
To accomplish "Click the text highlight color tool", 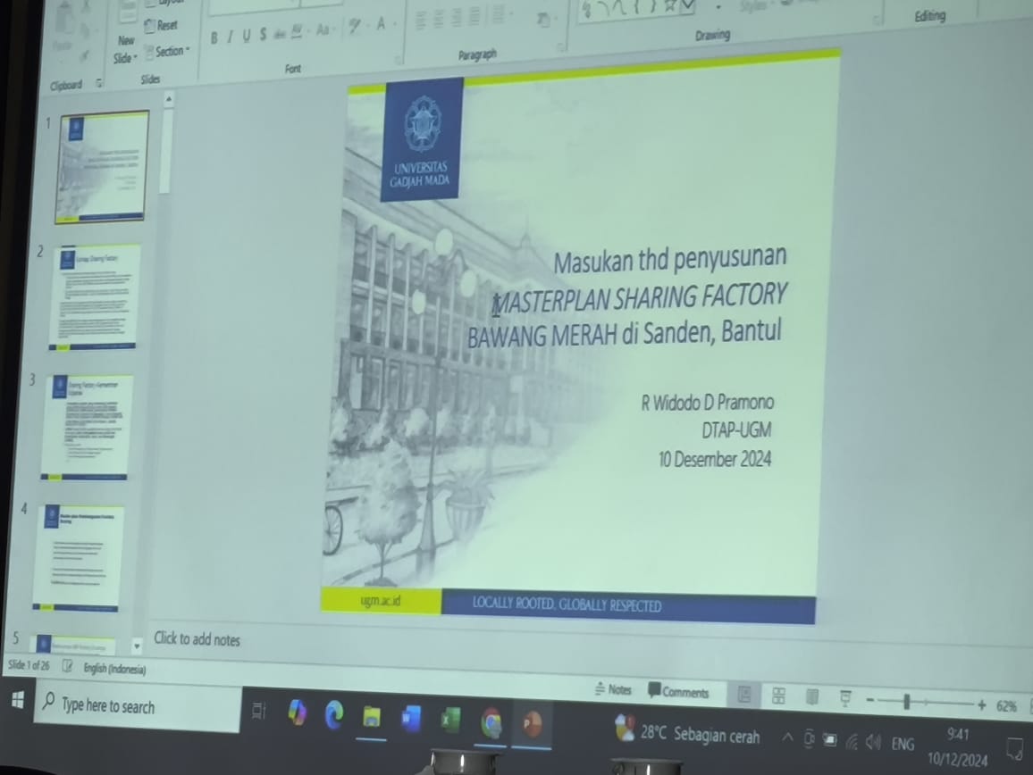I will 355,27.
